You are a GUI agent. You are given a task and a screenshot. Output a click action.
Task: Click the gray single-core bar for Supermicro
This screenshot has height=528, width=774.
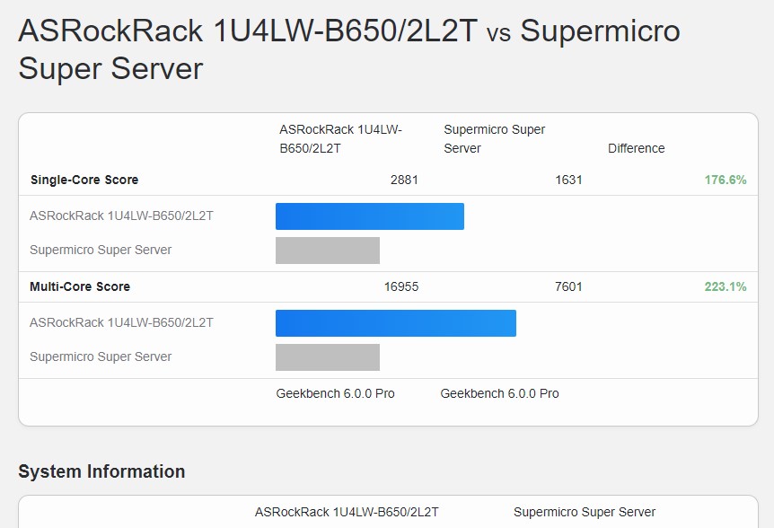327,251
